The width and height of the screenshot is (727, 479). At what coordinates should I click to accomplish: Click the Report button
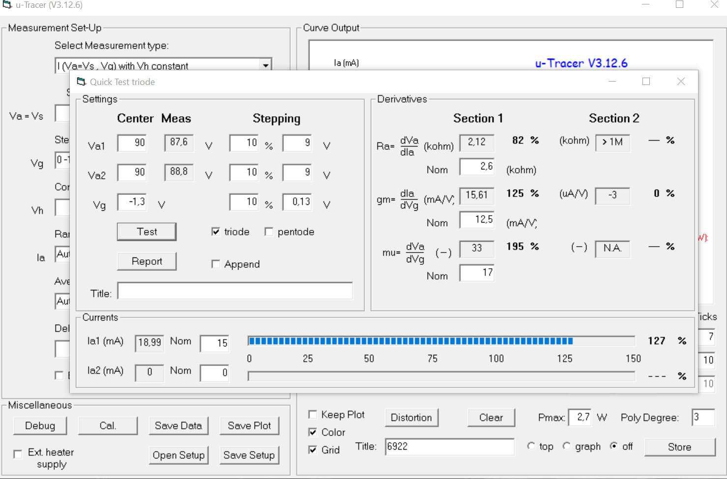[x=146, y=261]
